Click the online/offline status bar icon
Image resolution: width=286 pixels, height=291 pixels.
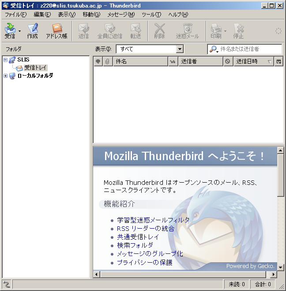pyautogui.click(x=7, y=284)
